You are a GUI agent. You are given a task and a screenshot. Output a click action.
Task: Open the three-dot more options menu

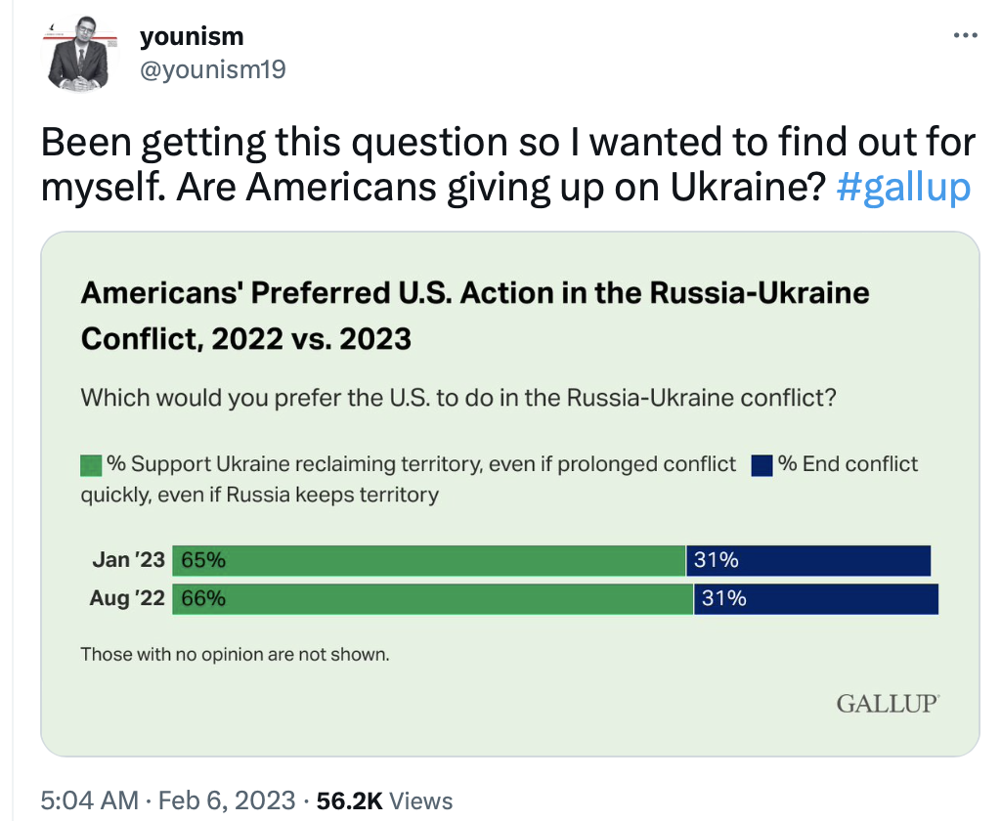[964, 36]
